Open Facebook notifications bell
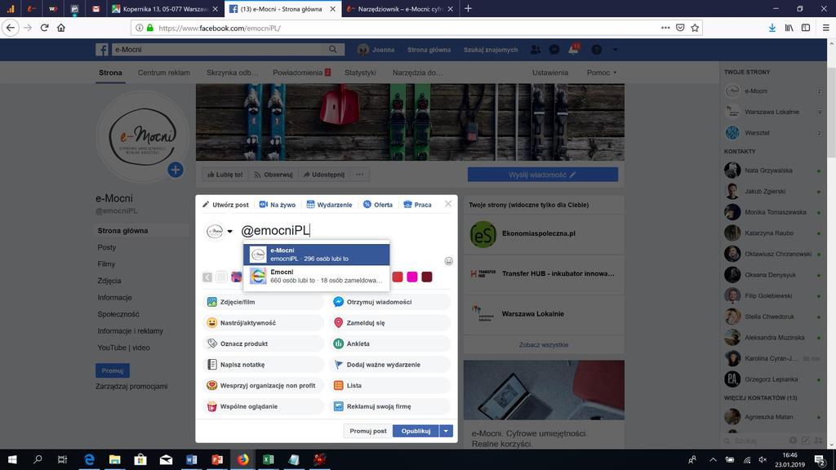This screenshot has height=470, width=836. [x=574, y=50]
